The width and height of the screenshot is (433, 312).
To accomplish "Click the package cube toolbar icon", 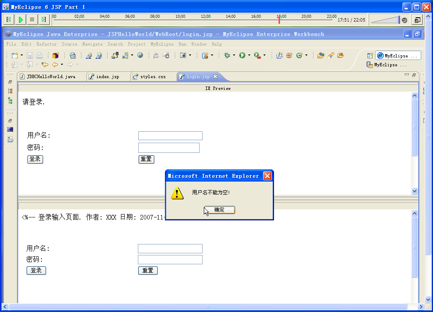I will pyautogui.click(x=55, y=55).
